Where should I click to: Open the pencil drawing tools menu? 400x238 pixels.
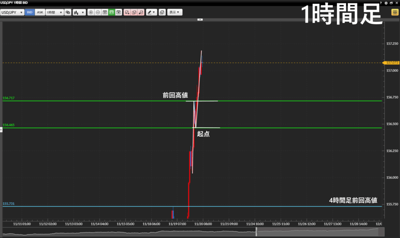152,12
